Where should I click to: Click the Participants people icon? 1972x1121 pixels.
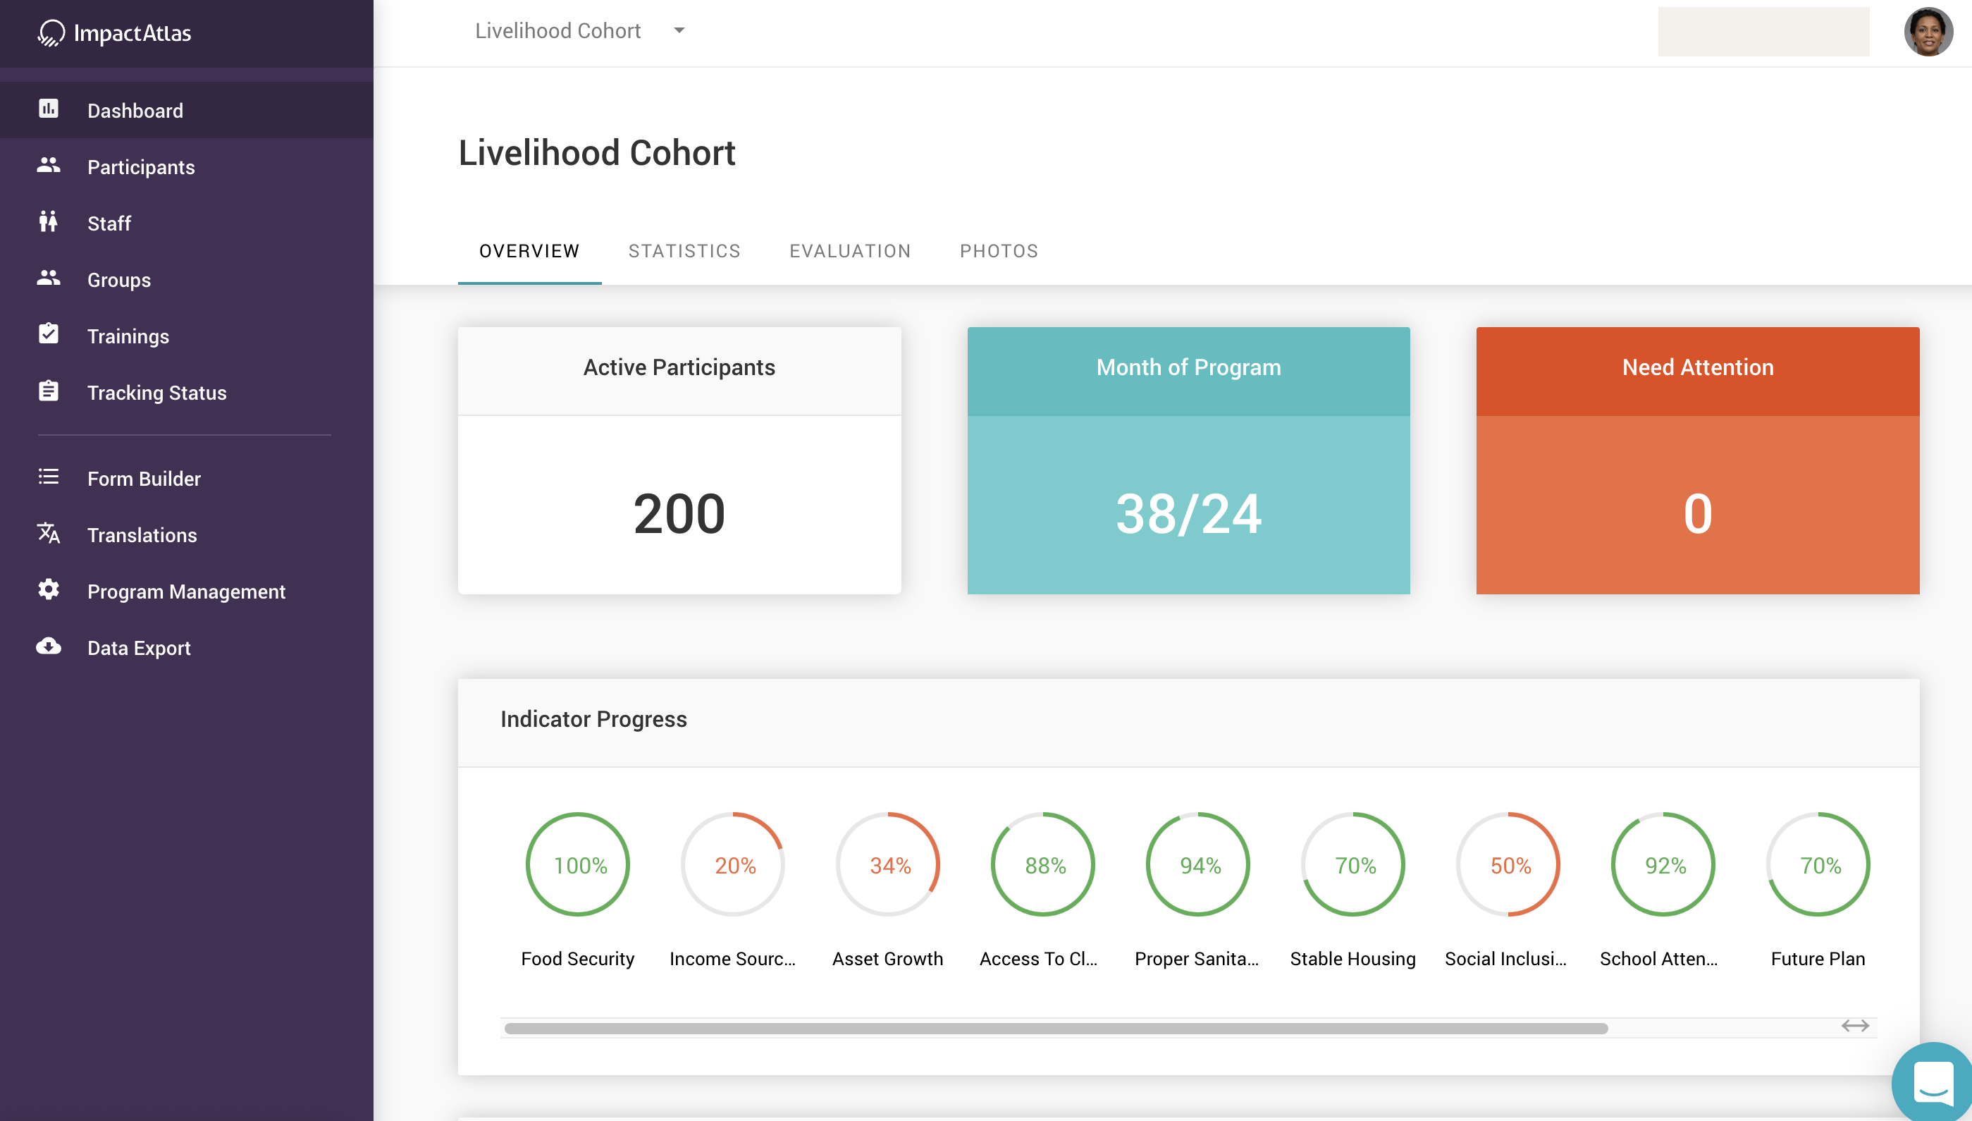49,165
